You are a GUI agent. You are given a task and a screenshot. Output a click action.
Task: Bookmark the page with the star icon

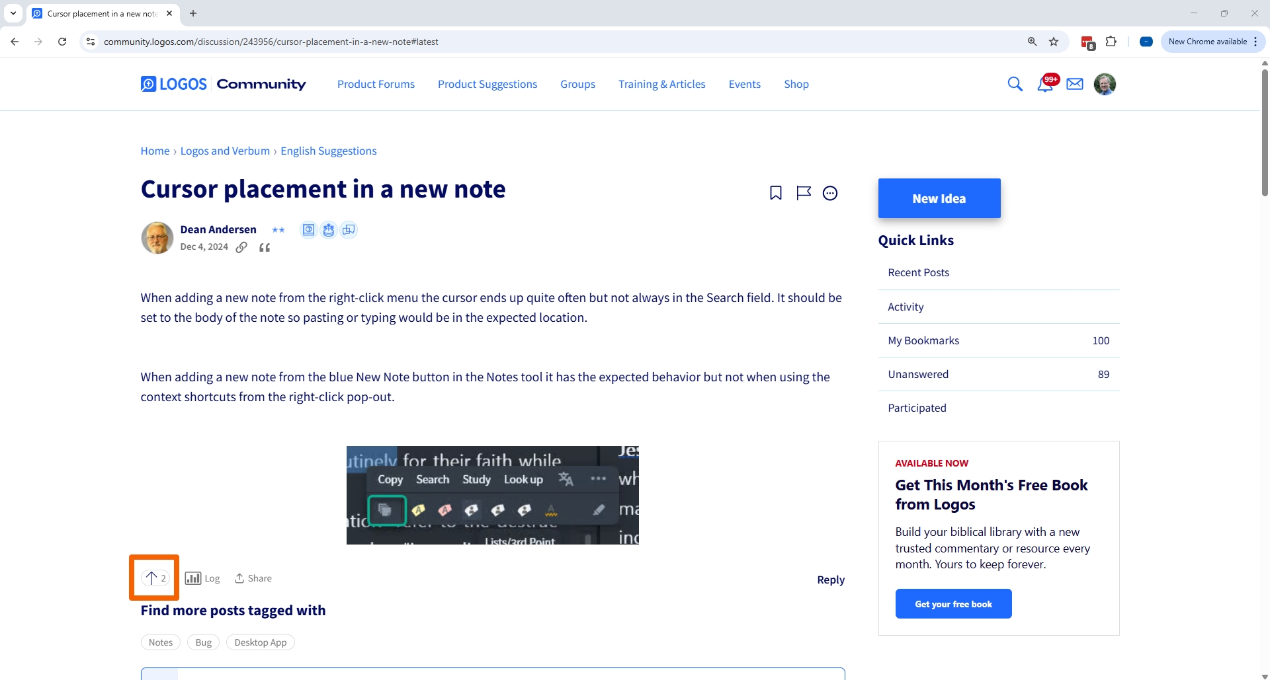pyautogui.click(x=1054, y=42)
